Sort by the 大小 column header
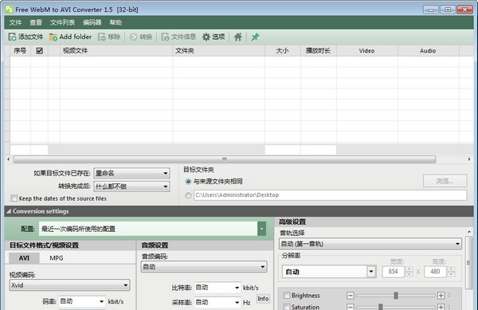The height and width of the screenshot is (310, 478). (283, 50)
